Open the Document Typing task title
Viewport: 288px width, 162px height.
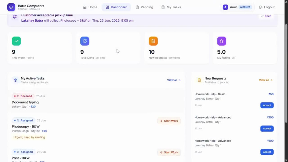(x=25, y=102)
